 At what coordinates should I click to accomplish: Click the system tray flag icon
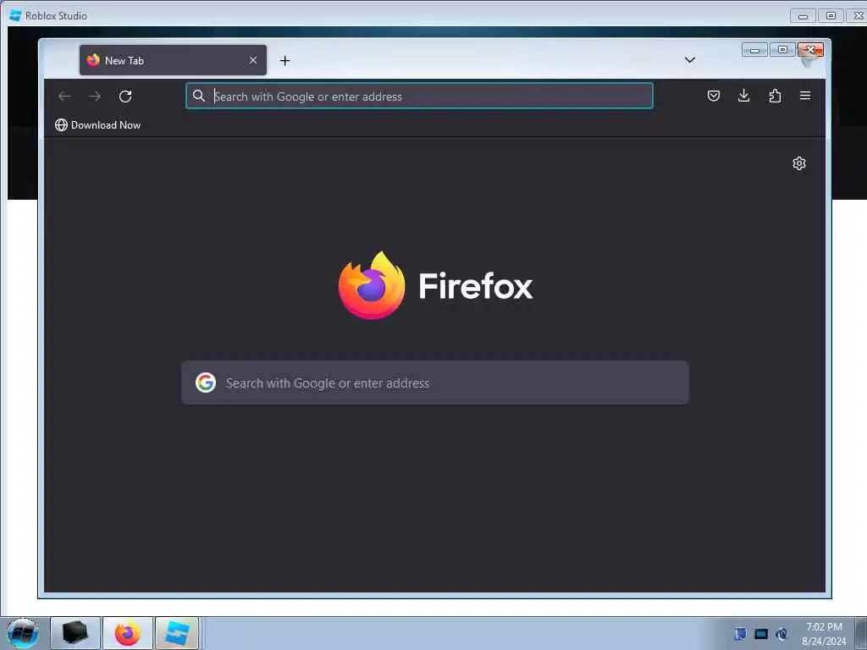pos(740,633)
